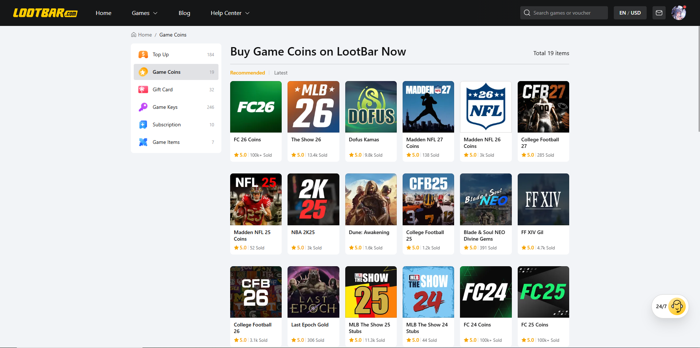Expand the Games dropdown menu
The height and width of the screenshot is (348, 700).
coord(144,13)
